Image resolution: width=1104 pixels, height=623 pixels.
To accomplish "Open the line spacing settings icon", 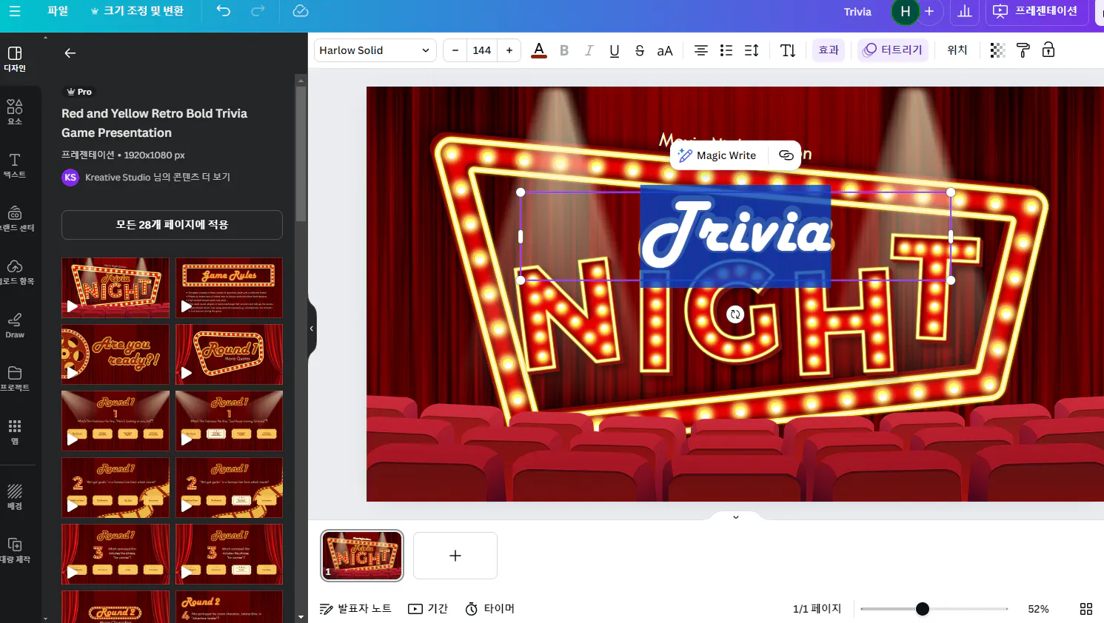I will tap(752, 50).
